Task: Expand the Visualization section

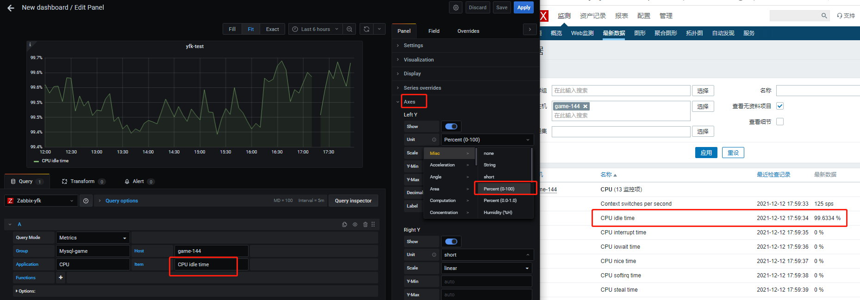Action: (x=419, y=60)
